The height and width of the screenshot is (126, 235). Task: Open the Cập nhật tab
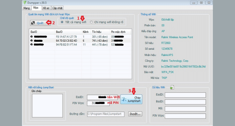pos(57,8)
